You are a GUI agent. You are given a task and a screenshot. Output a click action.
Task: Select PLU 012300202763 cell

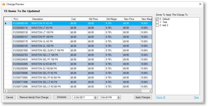pos(21,55)
